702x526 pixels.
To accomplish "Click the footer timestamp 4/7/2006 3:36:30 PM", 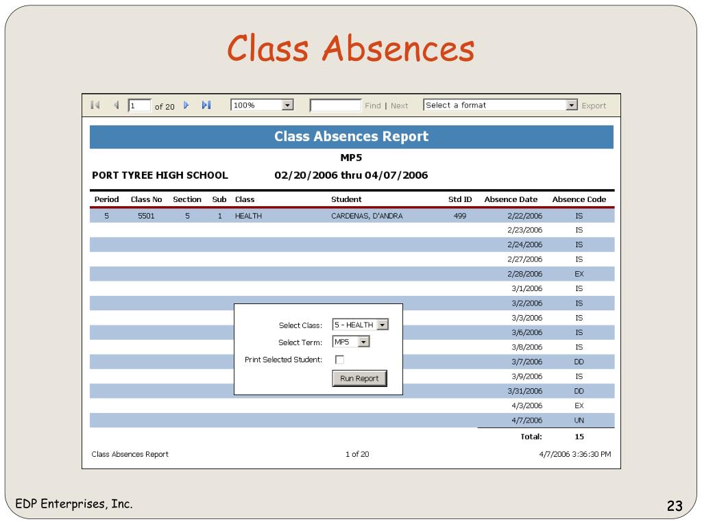I will [x=575, y=455].
